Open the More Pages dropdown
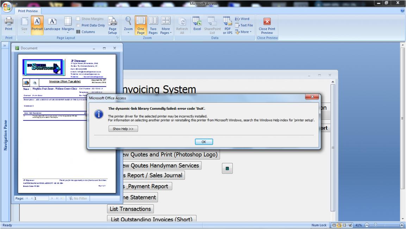Image resolution: width=406 pixels, height=229 pixels. pyautogui.click(x=166, y=25)
